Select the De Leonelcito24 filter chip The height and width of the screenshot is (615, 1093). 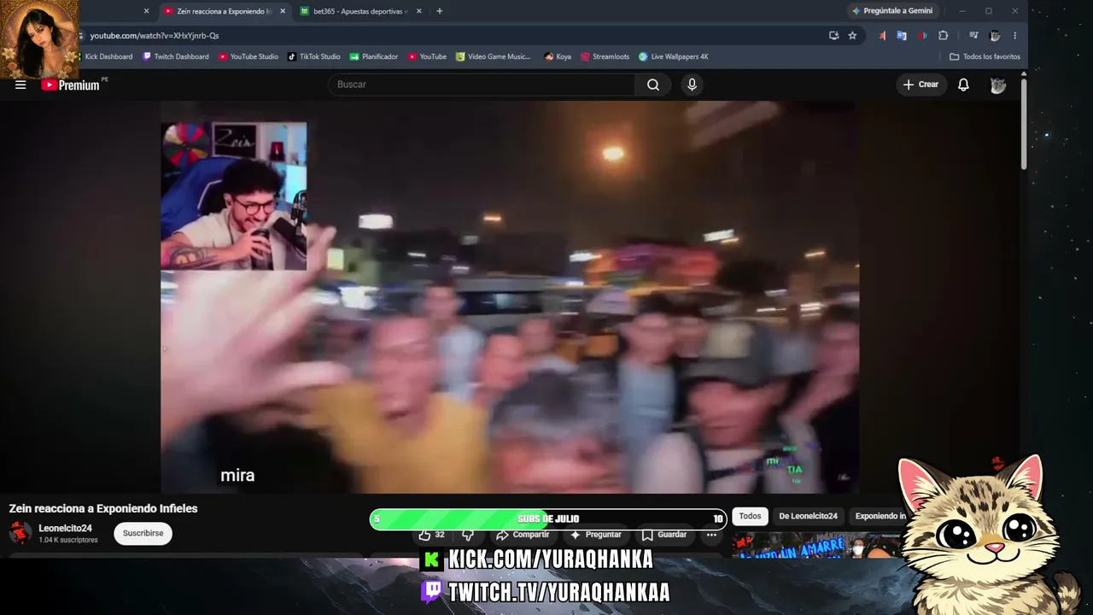pyautogui.click(x=808, y=516)
